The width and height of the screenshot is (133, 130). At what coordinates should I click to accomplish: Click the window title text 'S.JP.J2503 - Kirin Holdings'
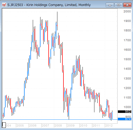pos(27,5)
